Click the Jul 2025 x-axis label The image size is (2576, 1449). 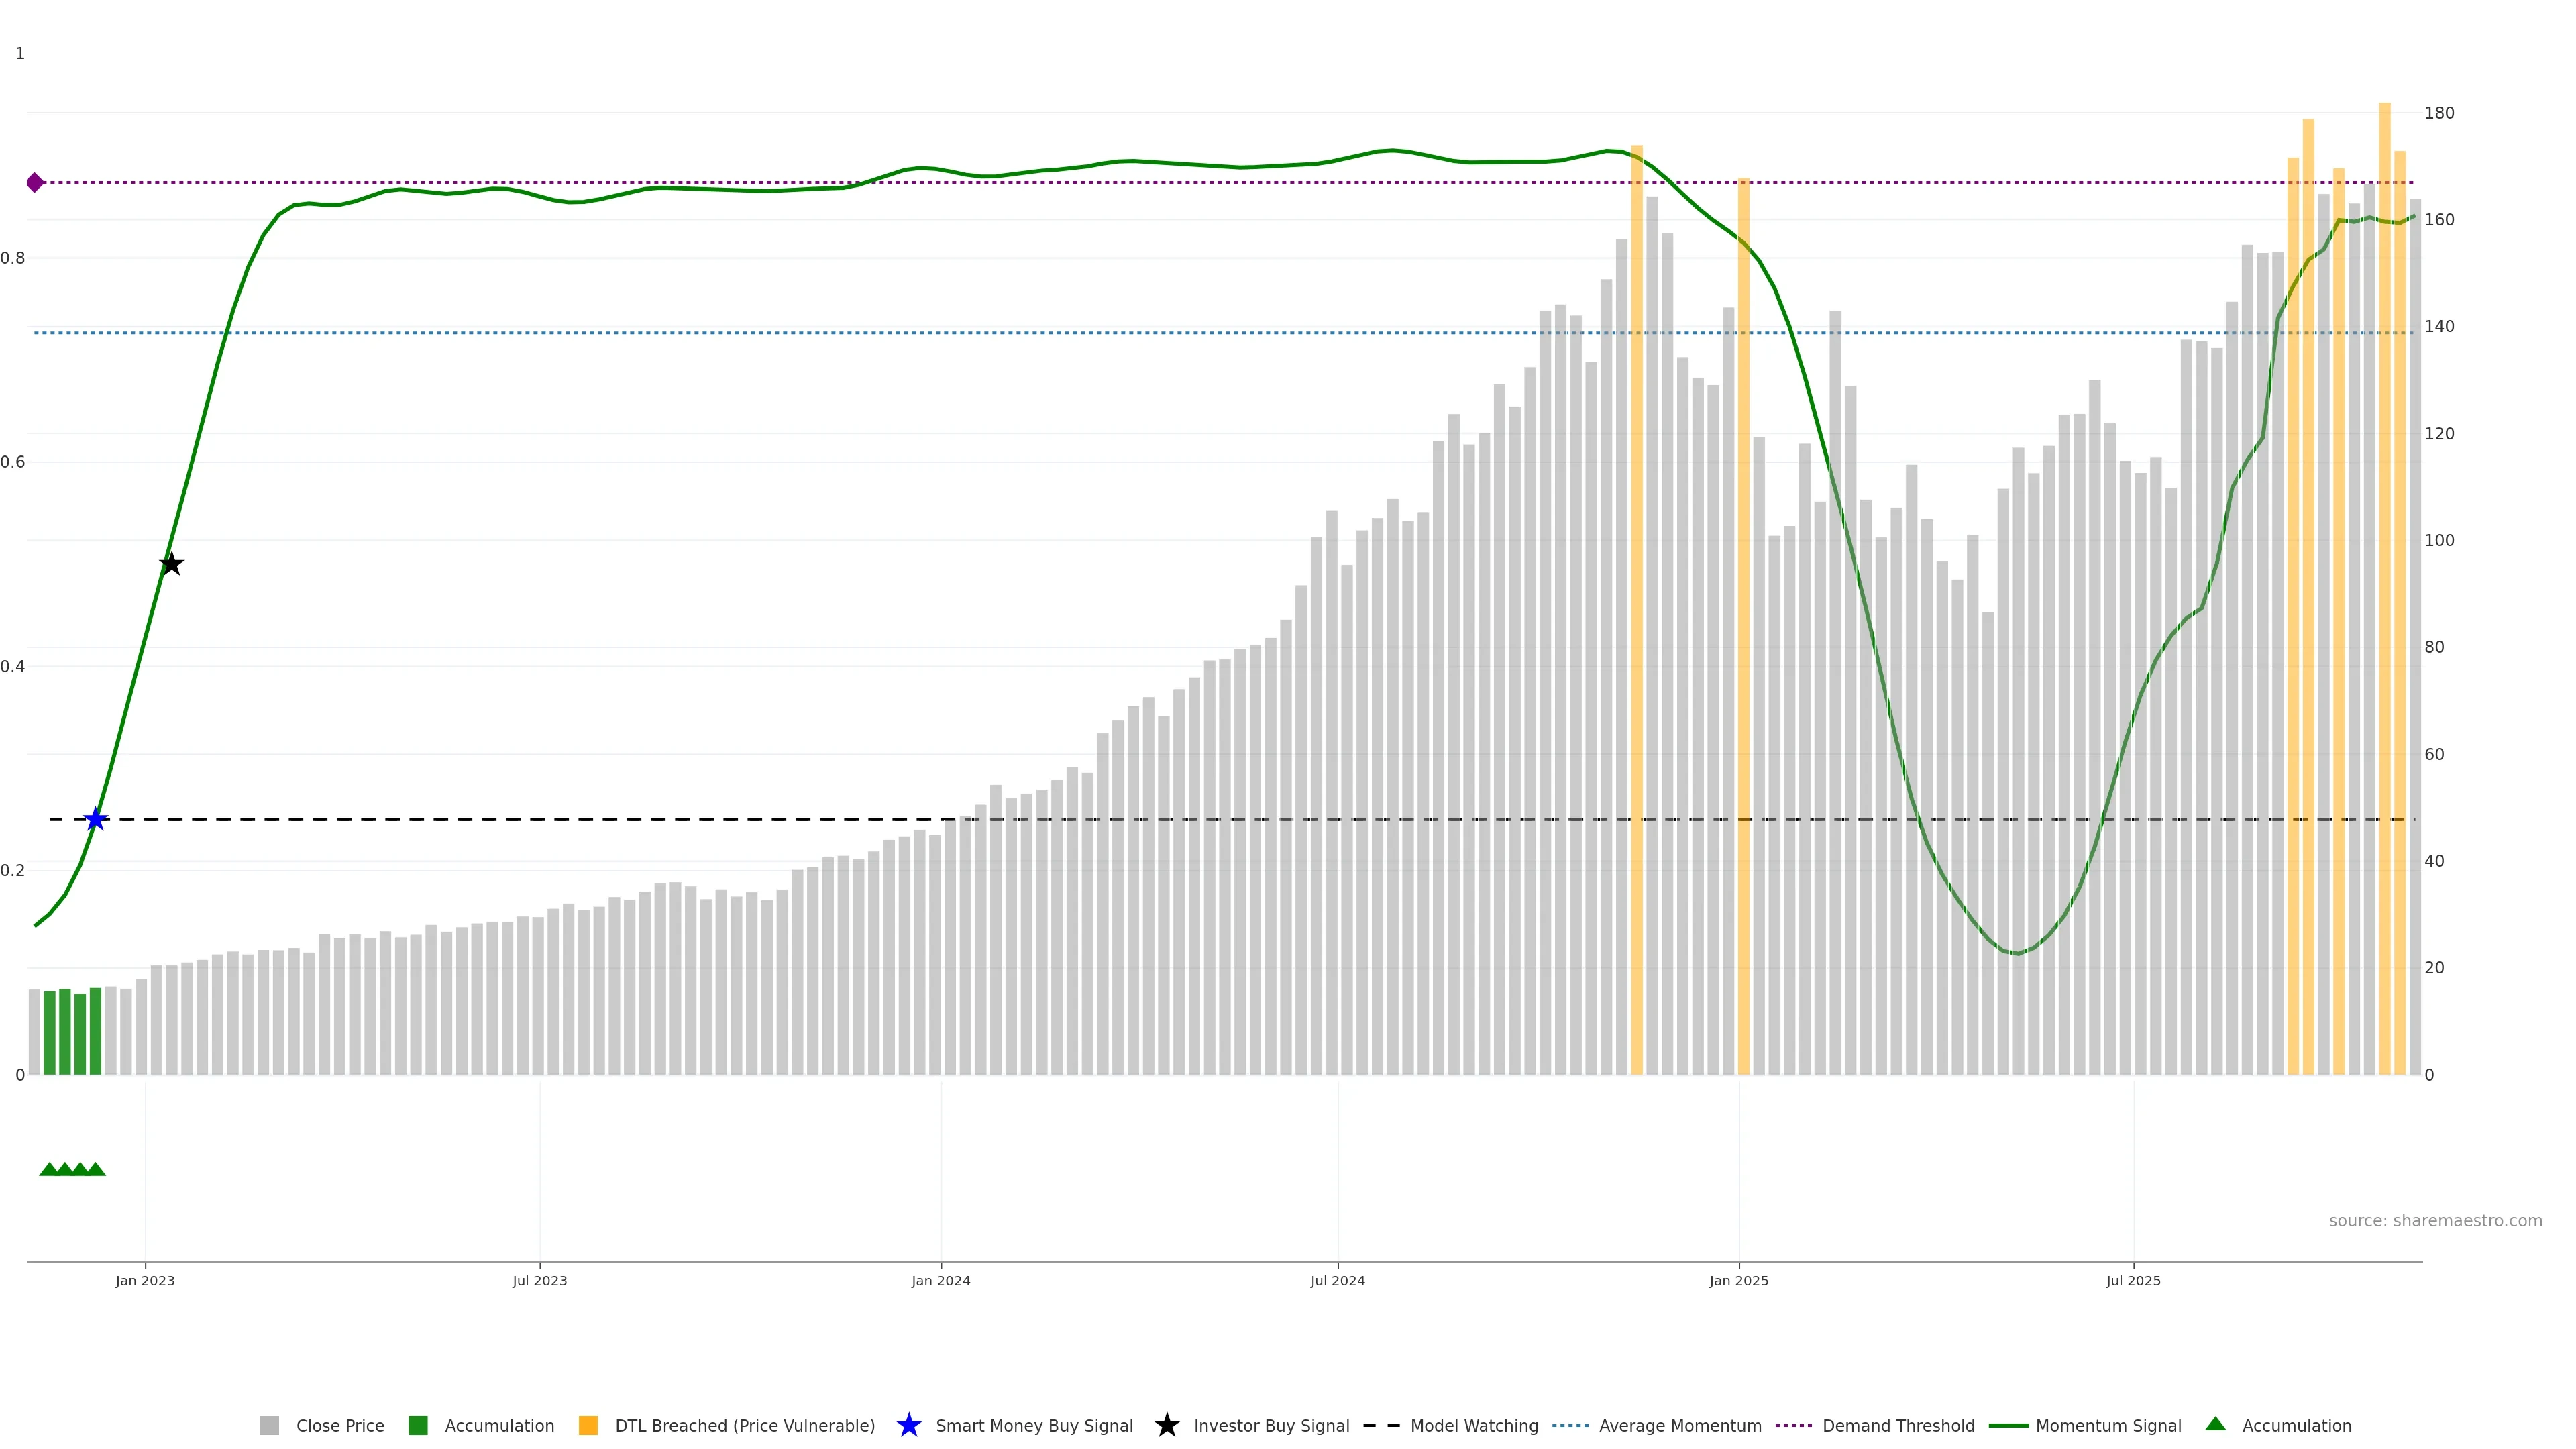(2133, 1280)
